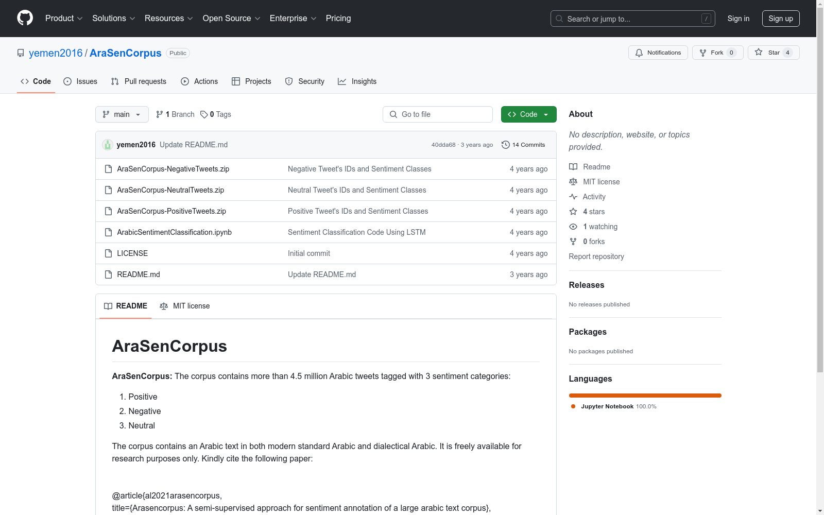This screenshot has width=824, height=515.
Task: Click the page vertical scrollbar
Action: 820,257
